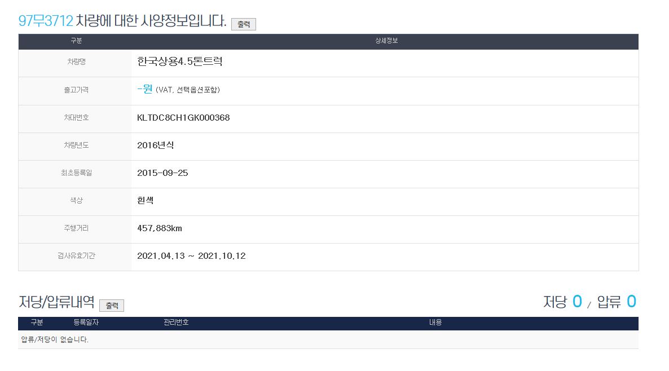Click the 압류 count number
The height and width of the screenshot is (371, 669).
coord(631,302)
